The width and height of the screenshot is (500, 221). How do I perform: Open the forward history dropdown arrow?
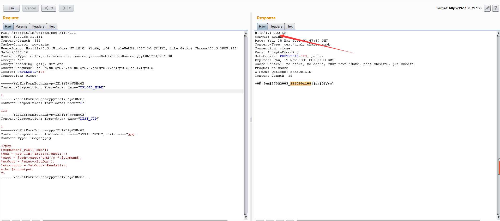pyautogui.click(x=70, y=8)
